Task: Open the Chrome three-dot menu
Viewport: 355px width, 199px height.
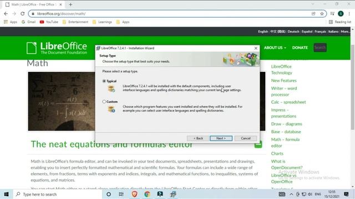Action: click(x=349, y=13)
